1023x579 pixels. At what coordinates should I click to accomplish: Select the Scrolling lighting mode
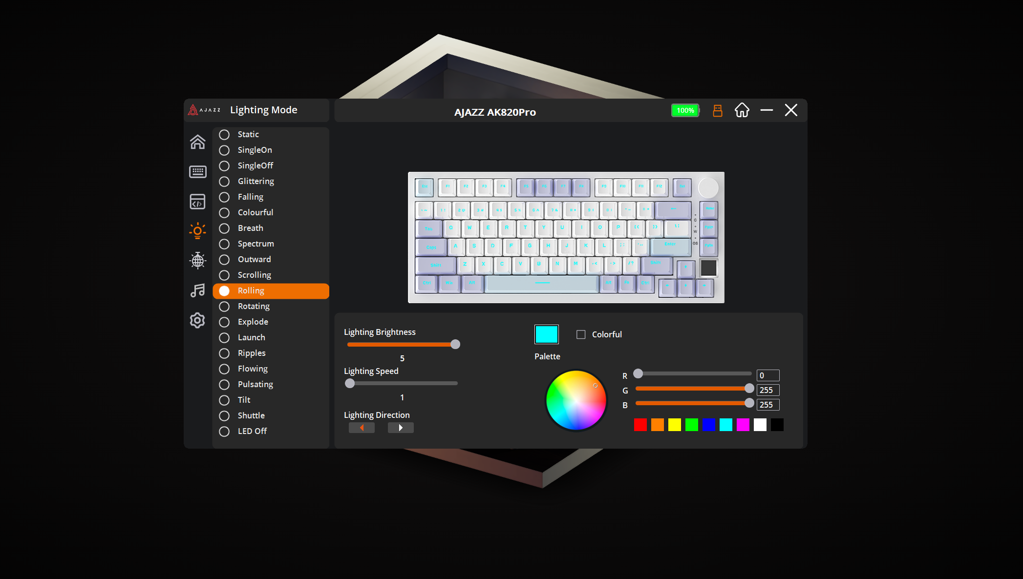(271, 275)
